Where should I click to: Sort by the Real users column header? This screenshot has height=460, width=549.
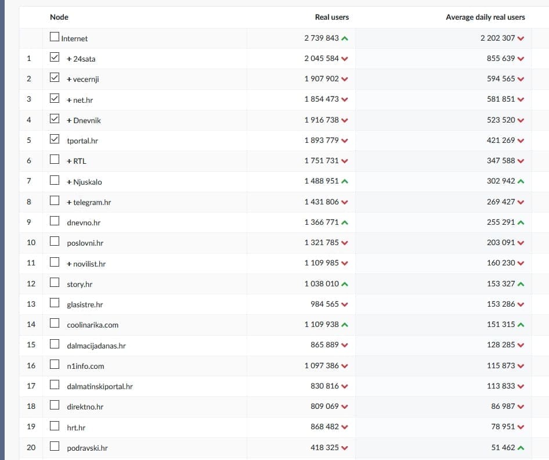[331, 17]
